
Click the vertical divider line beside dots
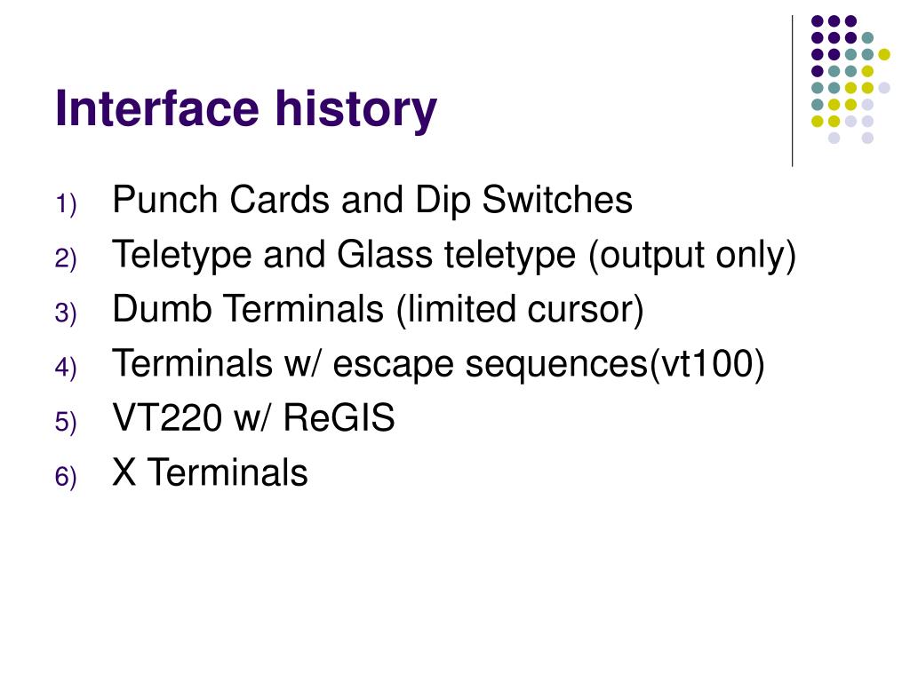coord(792,91)
